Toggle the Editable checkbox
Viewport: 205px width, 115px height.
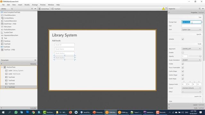point(183,39)
